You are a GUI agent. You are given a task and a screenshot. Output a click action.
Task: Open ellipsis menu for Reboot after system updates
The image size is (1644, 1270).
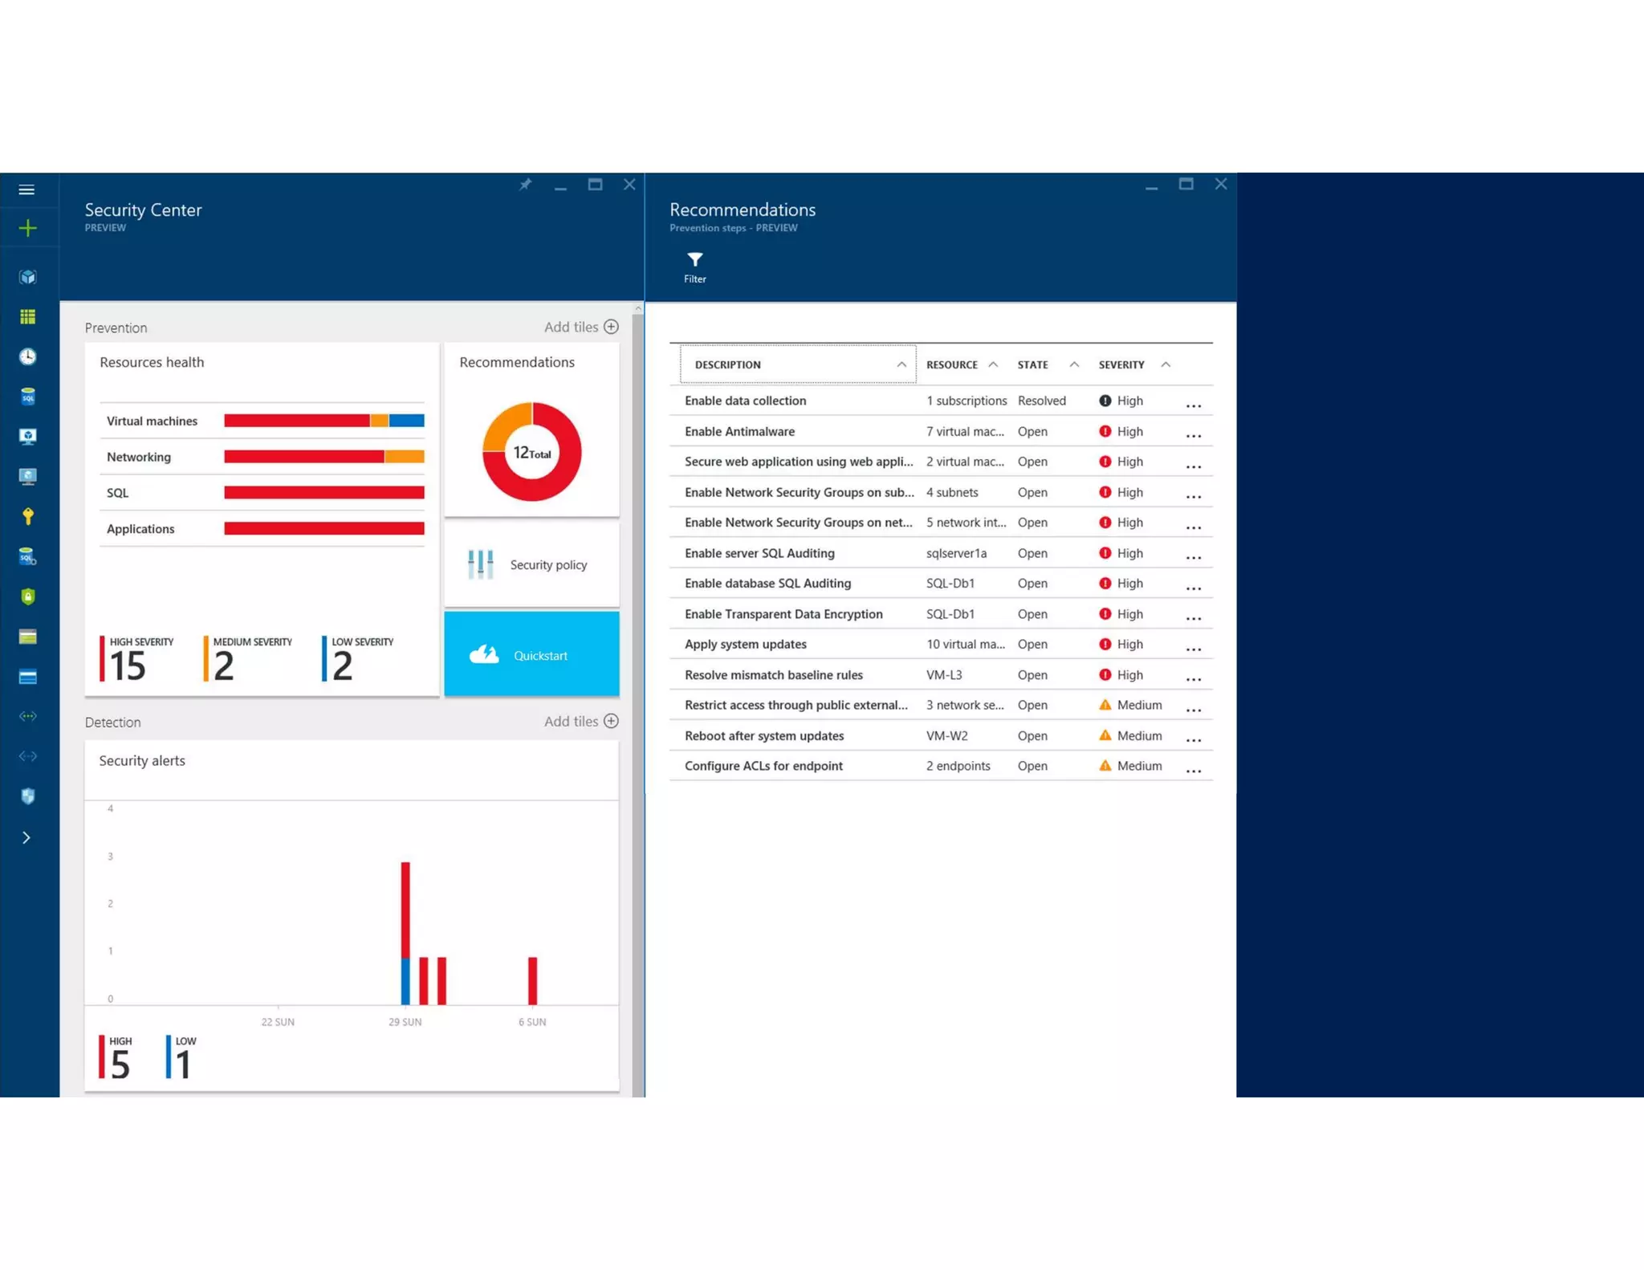1193,740
